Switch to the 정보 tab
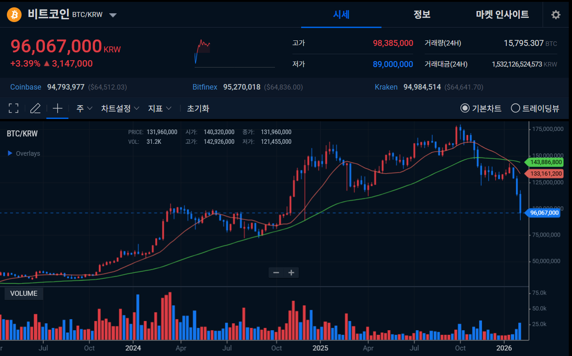572x356 pixels. point(421,15)
